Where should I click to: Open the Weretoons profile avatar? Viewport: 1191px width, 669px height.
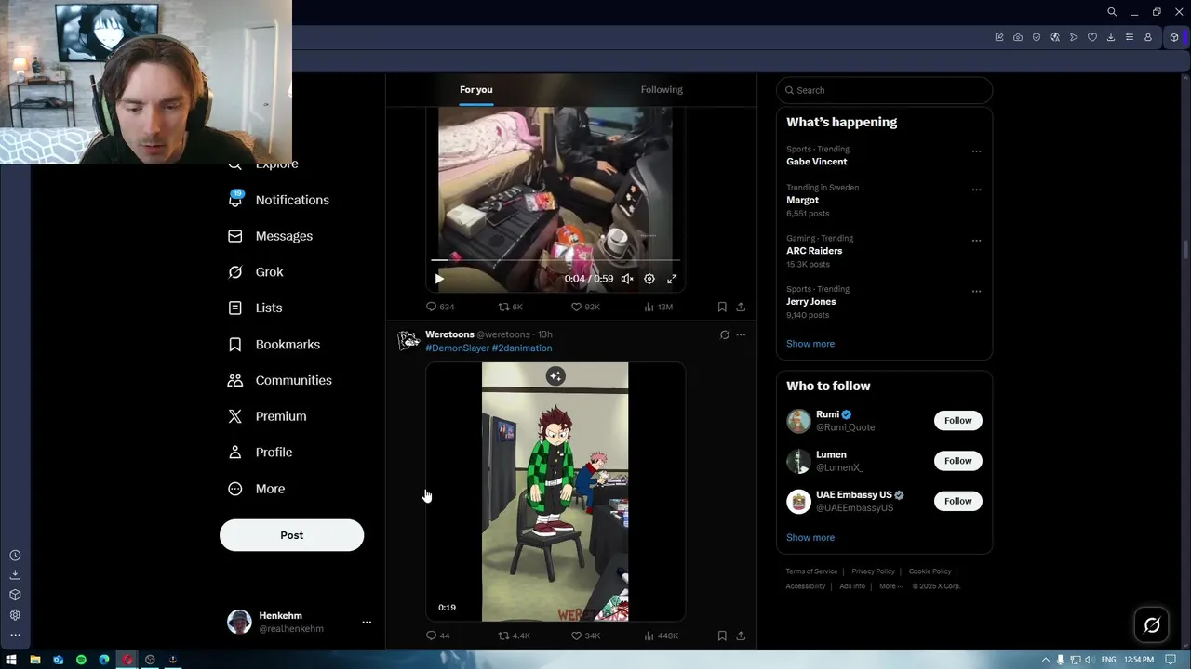coord(408,341)
